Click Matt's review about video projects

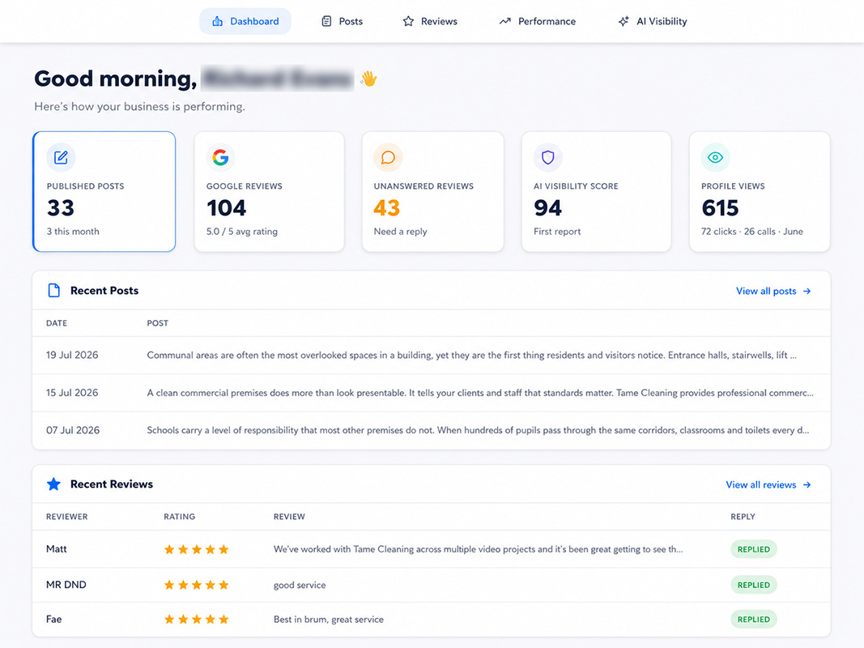tap(478, 549)
